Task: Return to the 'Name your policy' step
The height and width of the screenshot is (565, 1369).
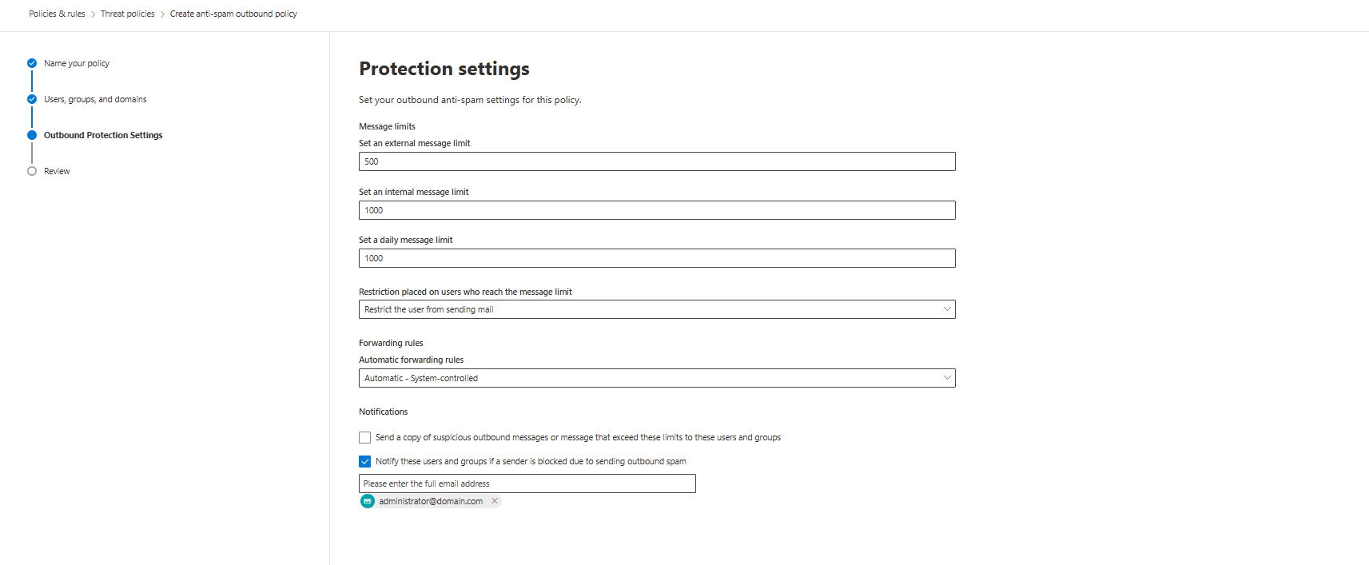Action: click(77, 63)
